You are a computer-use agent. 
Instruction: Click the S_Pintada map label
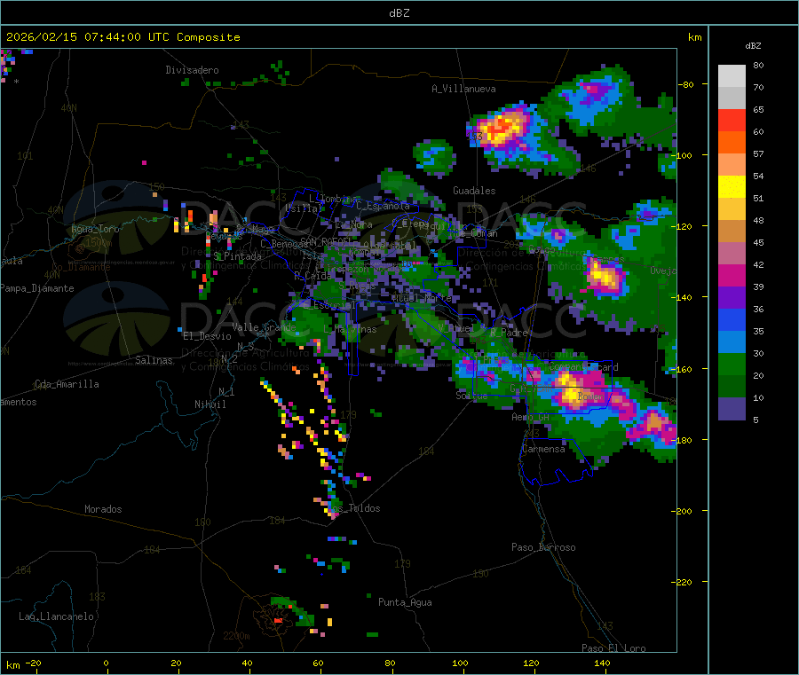(237, 256)
